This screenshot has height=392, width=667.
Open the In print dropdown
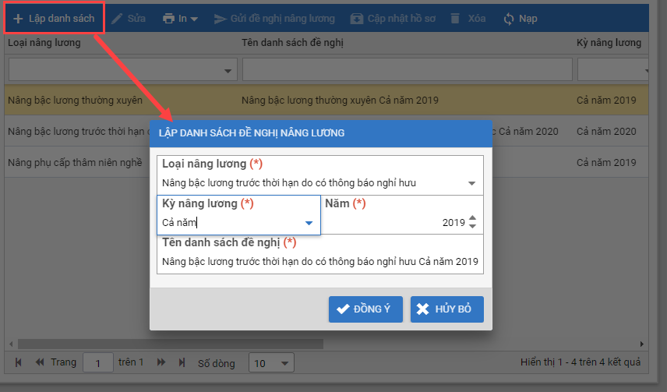[x=180, y=19]
